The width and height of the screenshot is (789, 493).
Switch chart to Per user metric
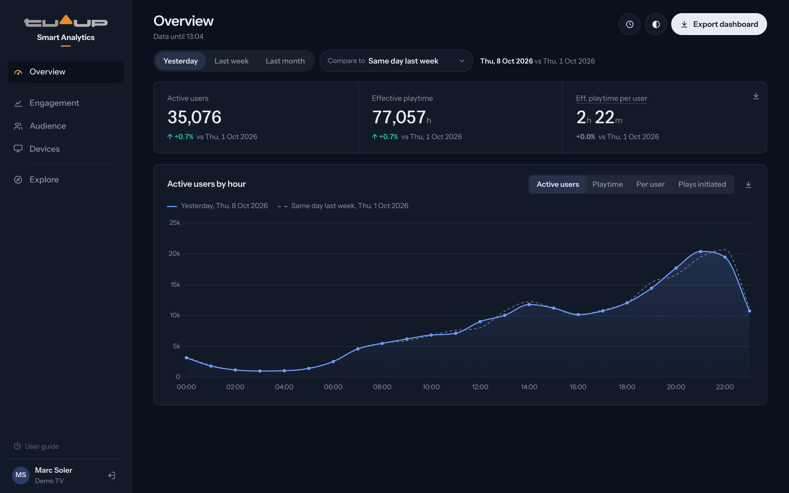click(x=650, y=185)
